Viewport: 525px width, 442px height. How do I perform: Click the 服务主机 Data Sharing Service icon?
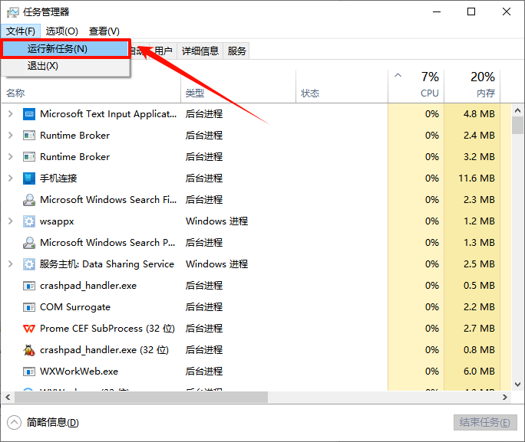point(29,264)
